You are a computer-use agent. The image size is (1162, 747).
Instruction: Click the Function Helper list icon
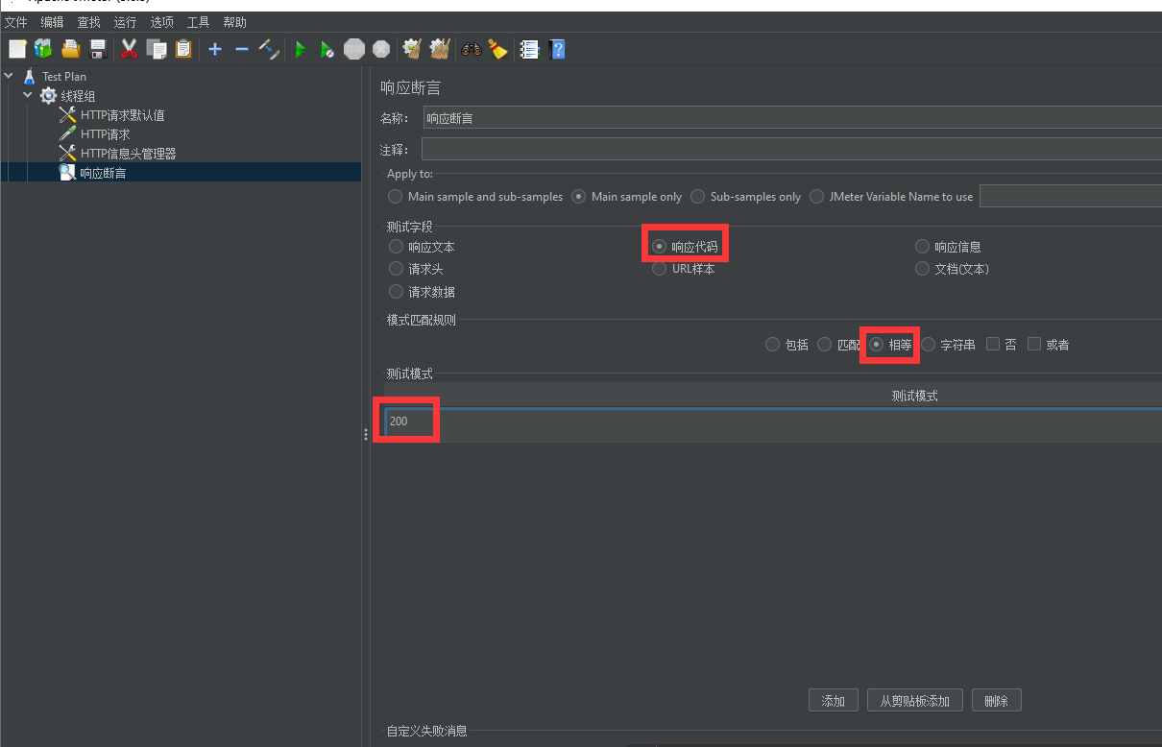(x=529, y=49)
